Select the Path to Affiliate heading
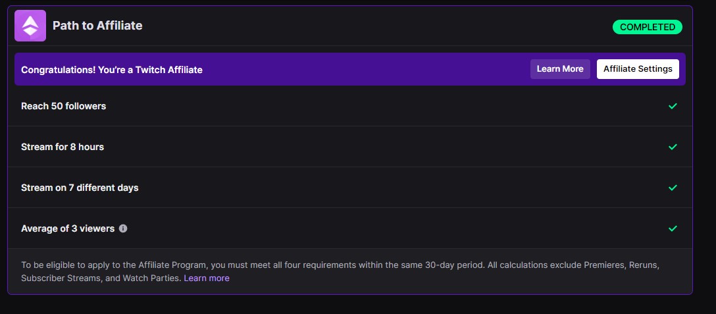716x314 pixels. point(97,26)
